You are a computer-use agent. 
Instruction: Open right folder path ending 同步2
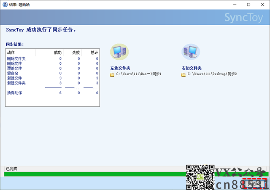point(212,74)
